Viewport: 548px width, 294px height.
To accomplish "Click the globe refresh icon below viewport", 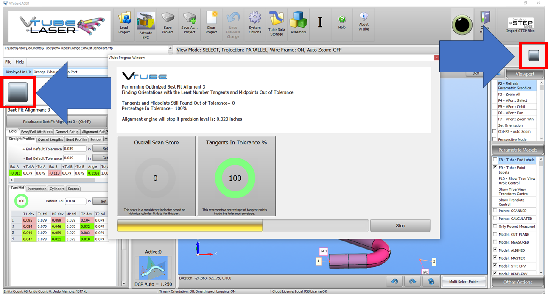I will point(431,281).
